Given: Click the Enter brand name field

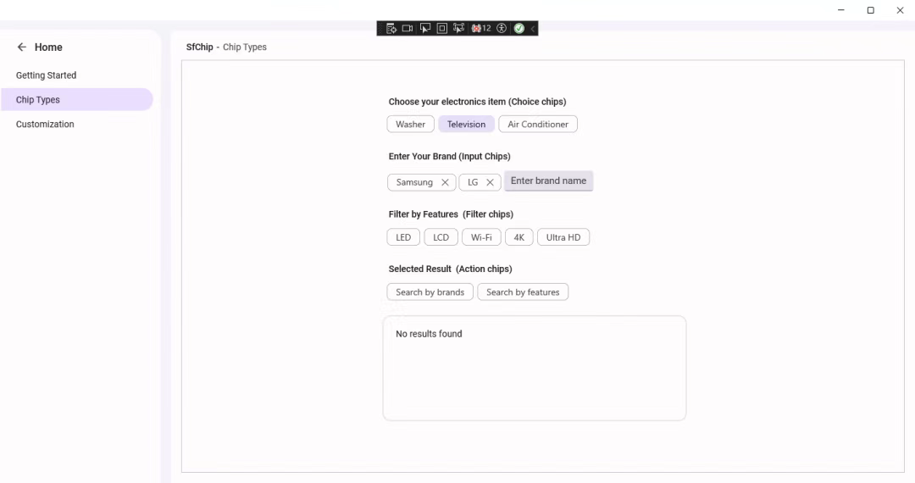Looking at the screenshot, I should 548,181.
